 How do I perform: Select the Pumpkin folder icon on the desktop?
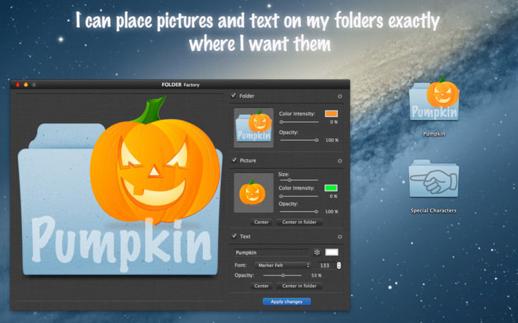coord(434,99)
